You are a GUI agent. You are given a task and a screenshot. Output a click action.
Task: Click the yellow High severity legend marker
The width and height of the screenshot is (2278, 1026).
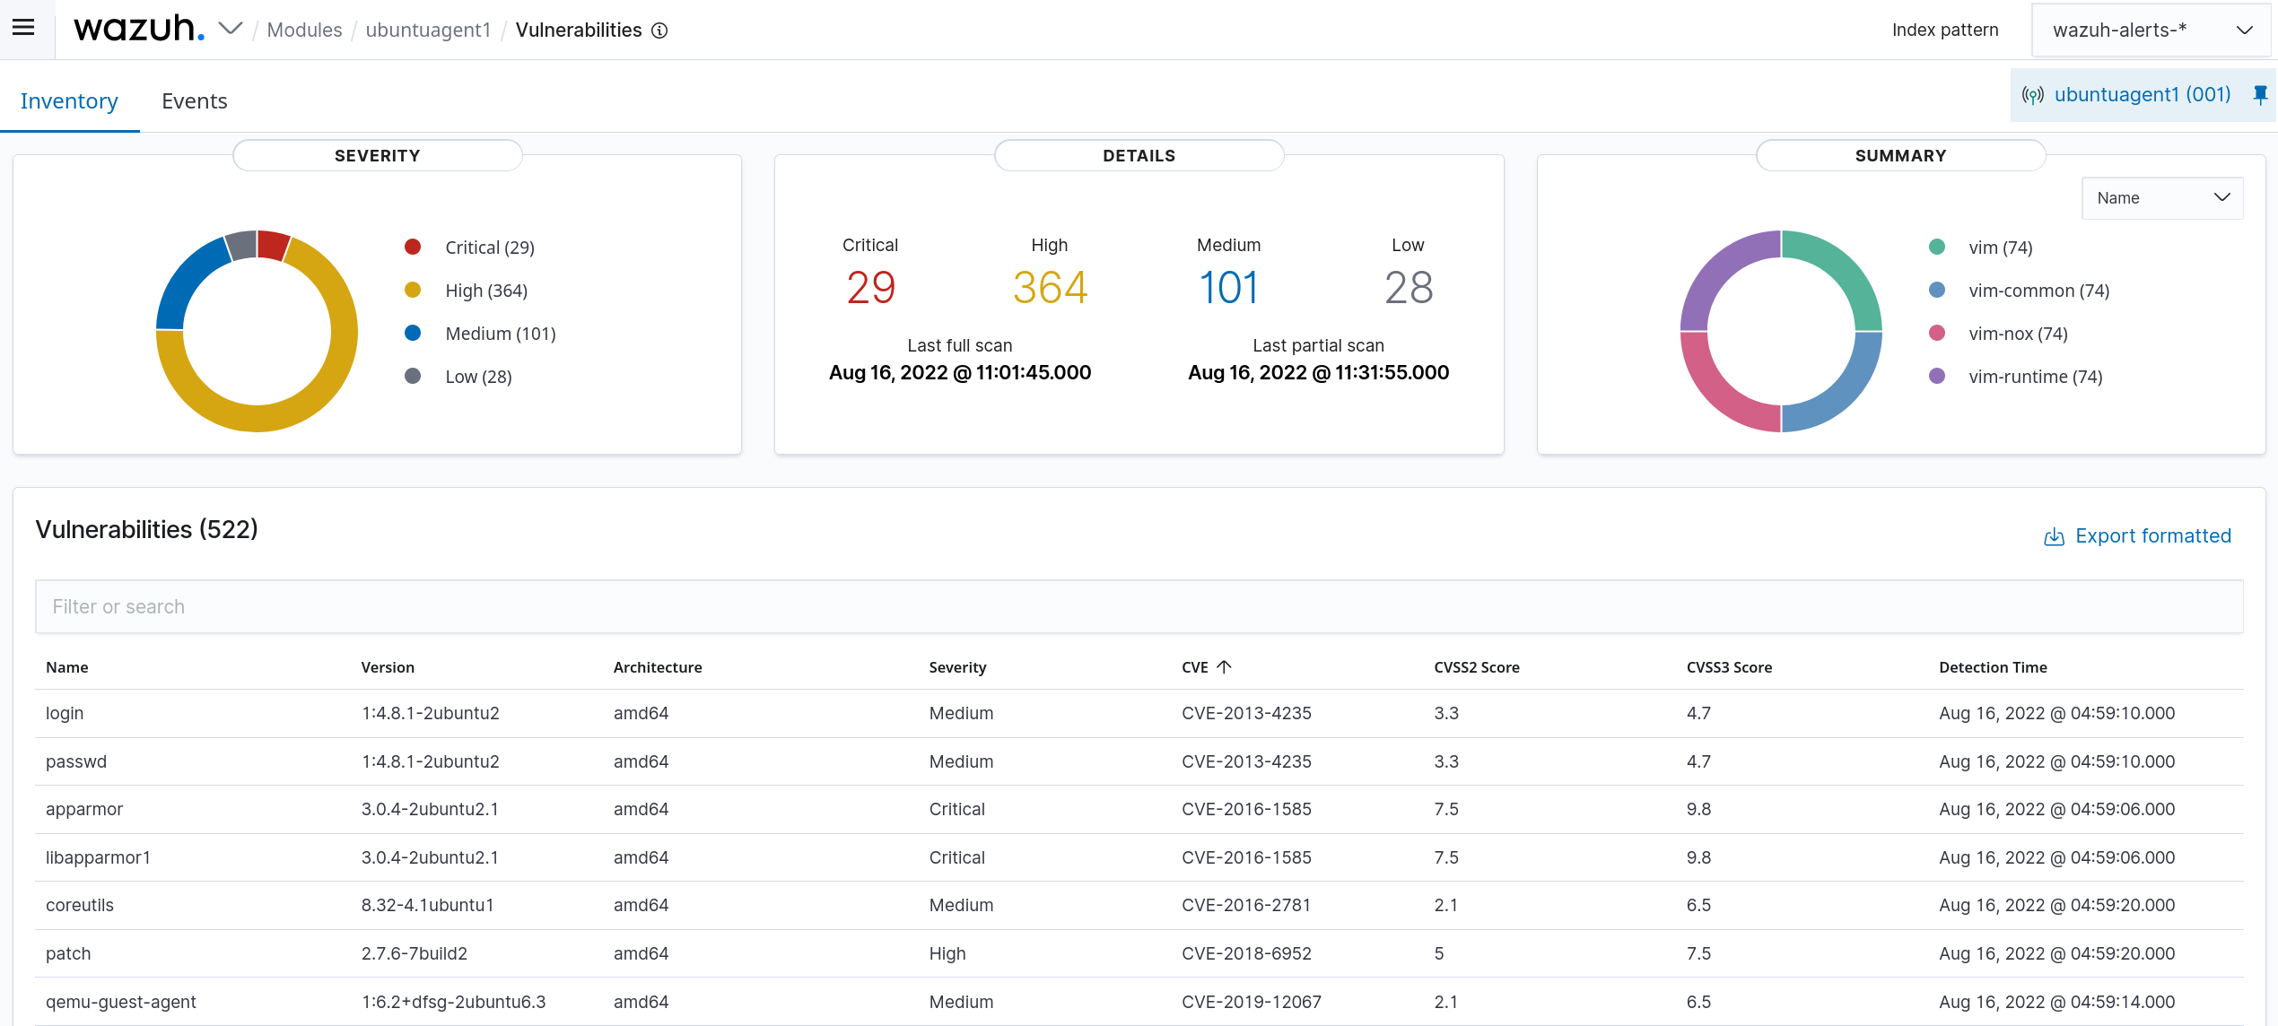(413, 290)
